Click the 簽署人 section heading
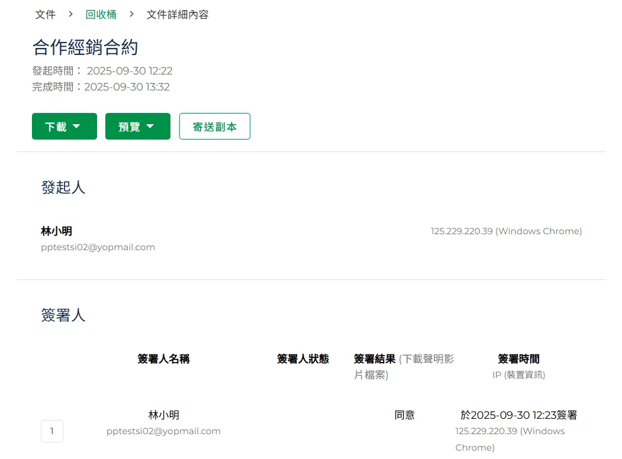 63,315
